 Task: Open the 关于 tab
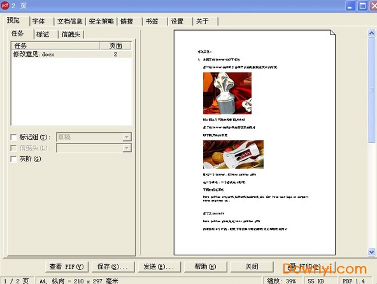[206, 22]
